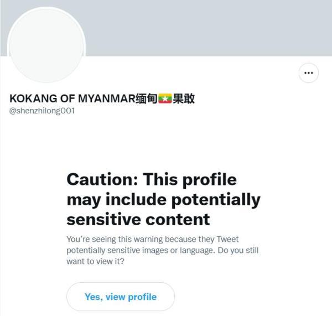Click the Chinese characters 缅甸 in name

(147, 99)
